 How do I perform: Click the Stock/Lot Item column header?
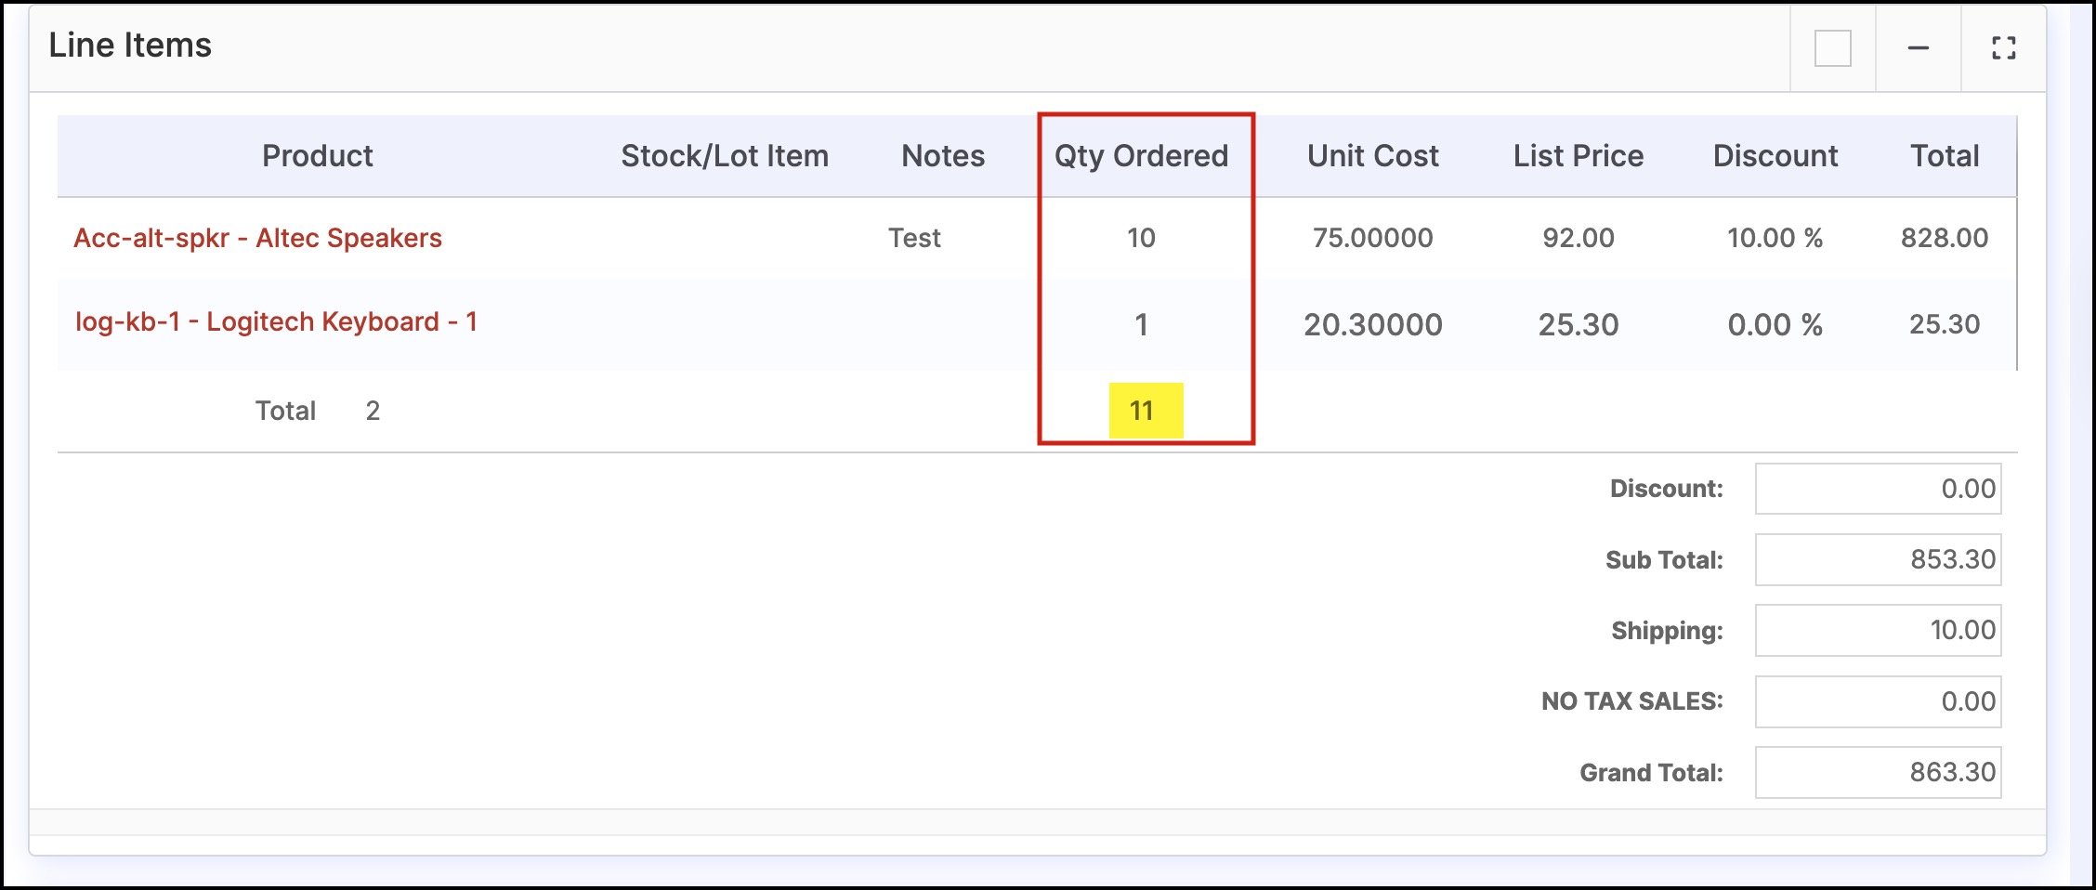click(x=725, y=156)
